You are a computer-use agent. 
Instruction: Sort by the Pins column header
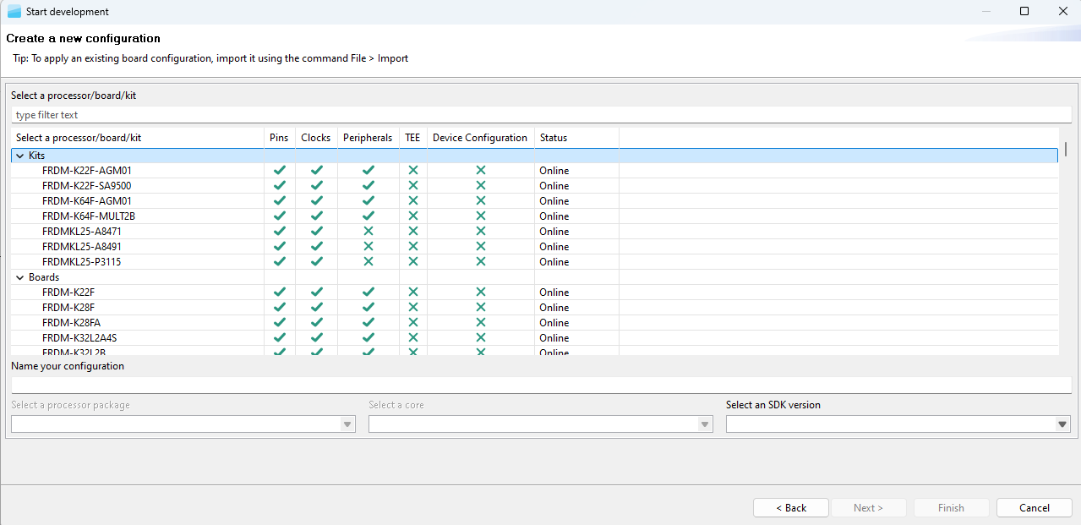(x=279, y=138)
